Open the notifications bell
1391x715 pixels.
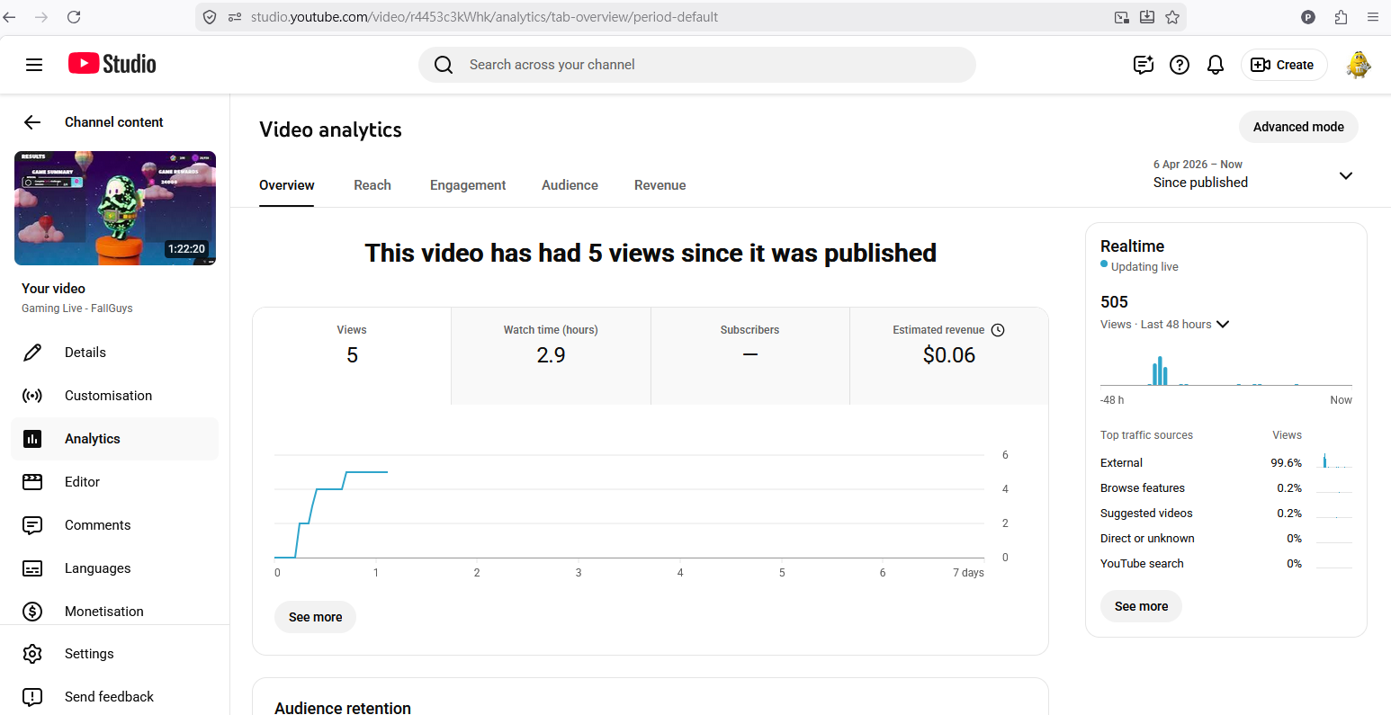click(x=1216, y=65)
